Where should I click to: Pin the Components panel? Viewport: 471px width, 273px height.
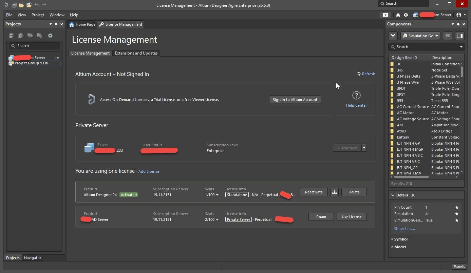click(458, 24)
